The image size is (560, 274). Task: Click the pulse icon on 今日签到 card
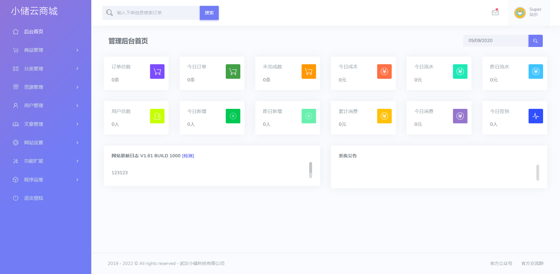(535, 116)
